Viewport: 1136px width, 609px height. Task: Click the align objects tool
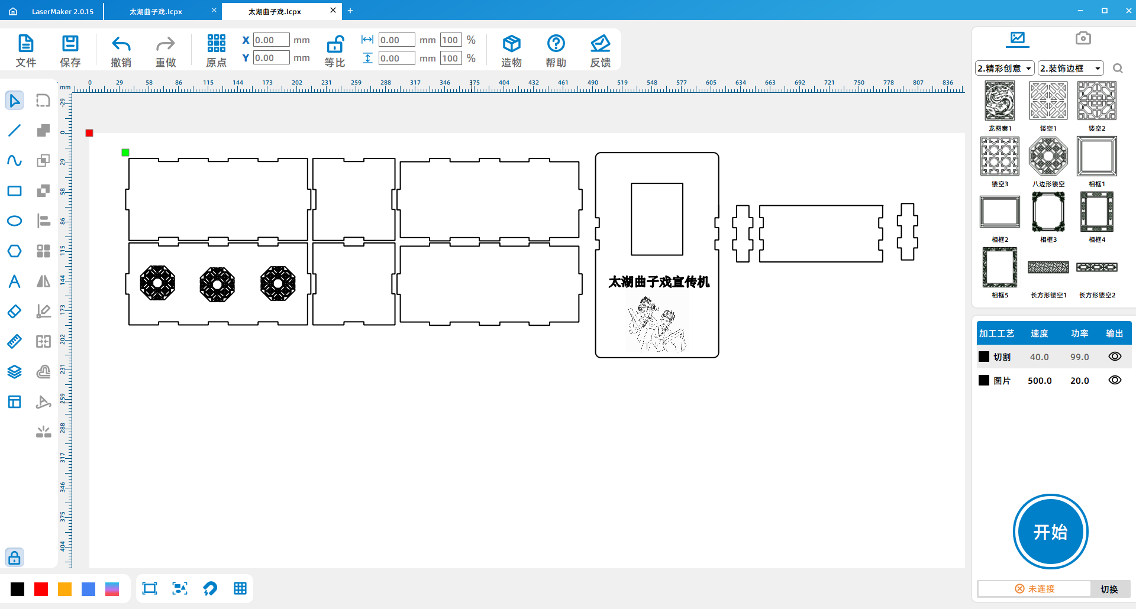tap(43, 221)
